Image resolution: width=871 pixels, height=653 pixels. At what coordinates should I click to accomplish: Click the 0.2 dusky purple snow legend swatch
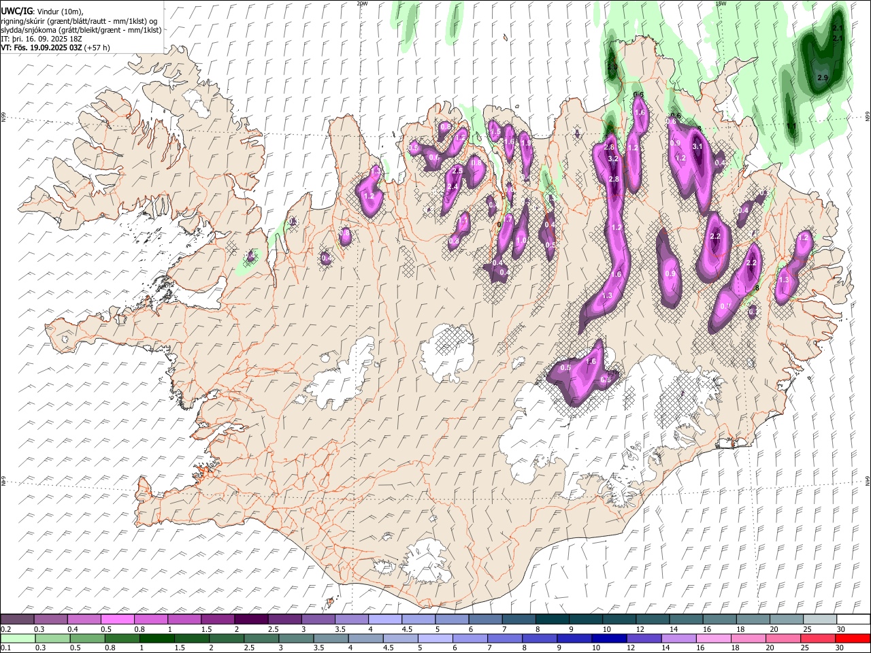pyautogui.click(x=17, y=619)
